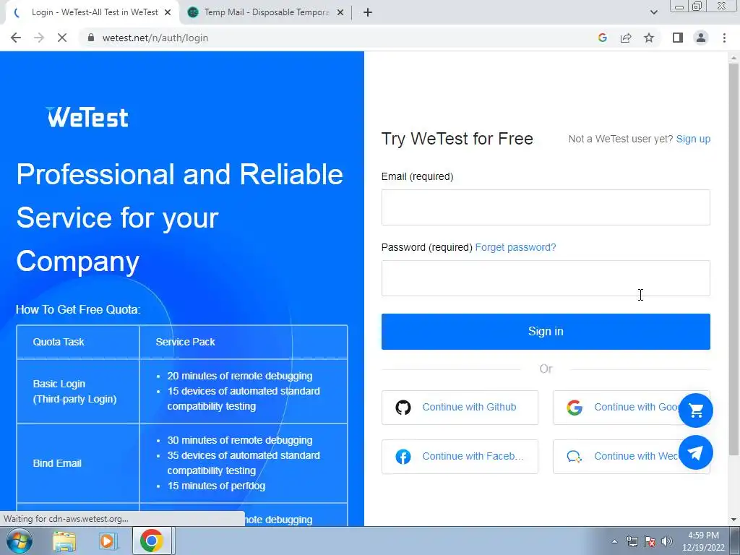Click the Chrome taskbar icon
The width and height of the screenshot is (740, 555).
click(152, 541)
